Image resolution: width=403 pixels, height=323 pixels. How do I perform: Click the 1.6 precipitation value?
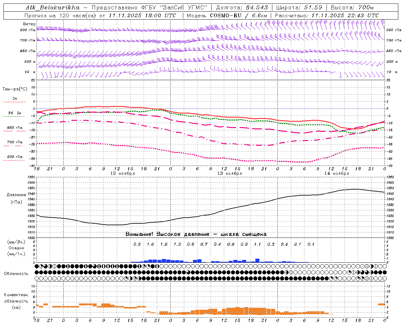click(x=150, y=244)
